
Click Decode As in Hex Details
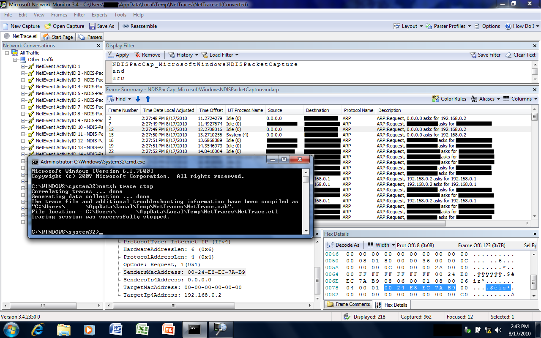(x=344, y=245)
